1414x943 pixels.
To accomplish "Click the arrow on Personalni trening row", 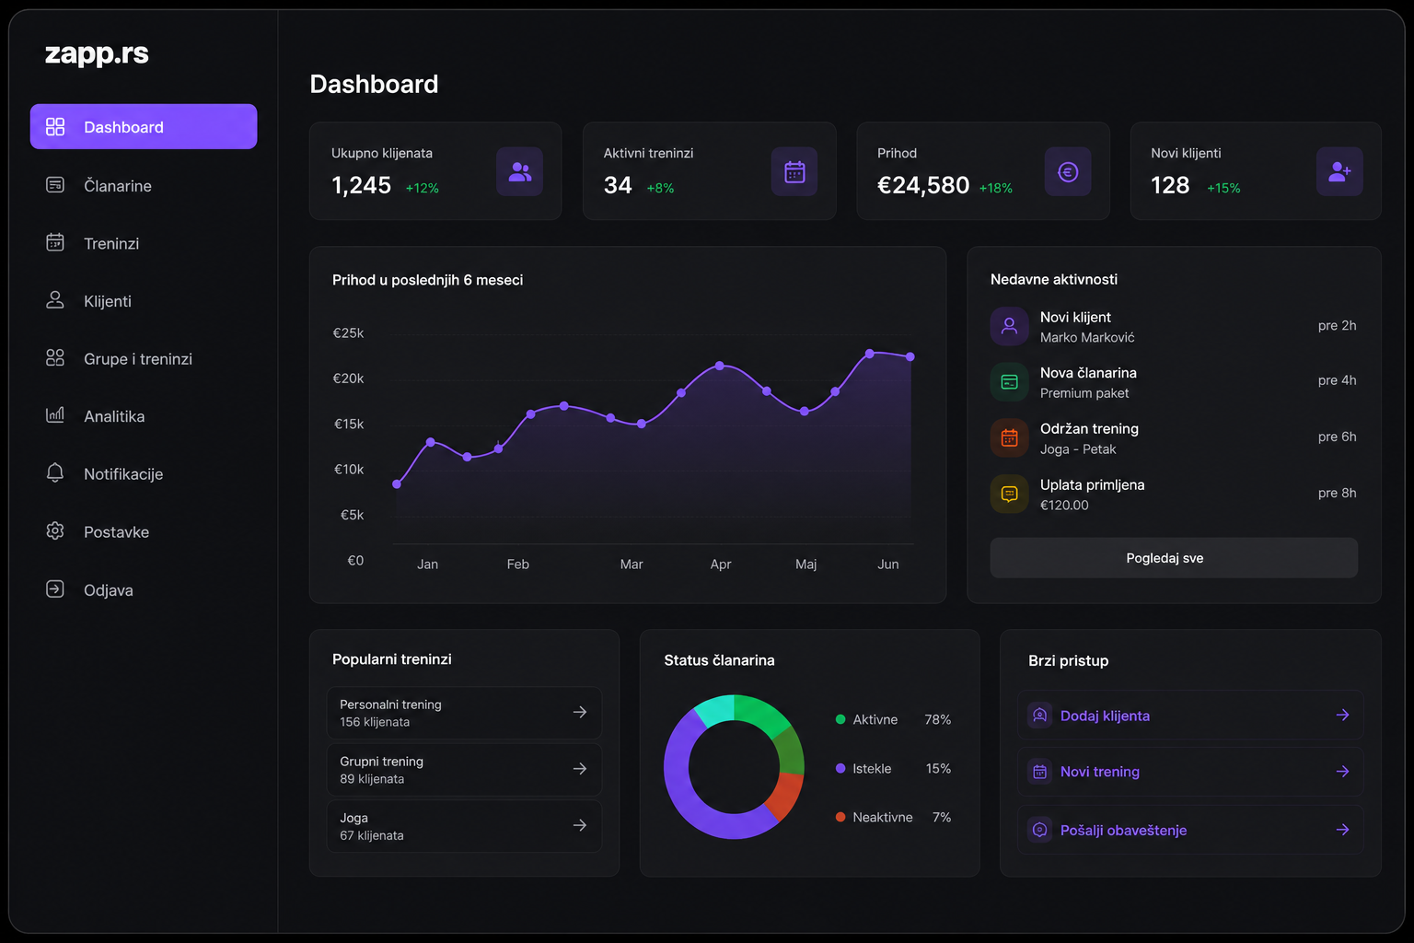I will click(580, 712).
